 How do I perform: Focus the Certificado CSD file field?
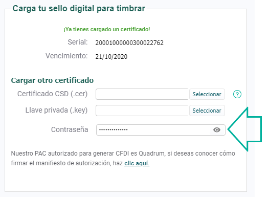[142, 94]
